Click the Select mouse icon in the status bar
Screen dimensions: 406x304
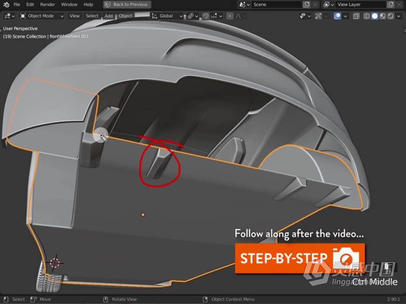6,299
